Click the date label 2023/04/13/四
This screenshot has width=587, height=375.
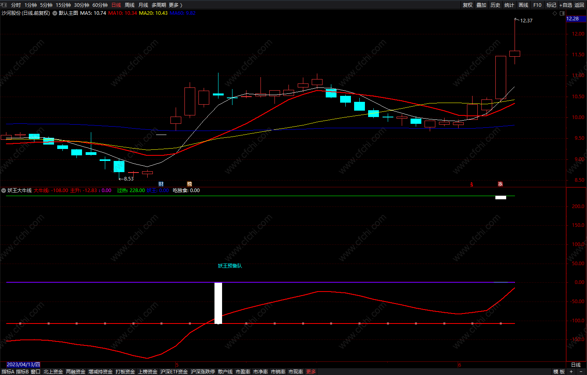pos(24,365)
